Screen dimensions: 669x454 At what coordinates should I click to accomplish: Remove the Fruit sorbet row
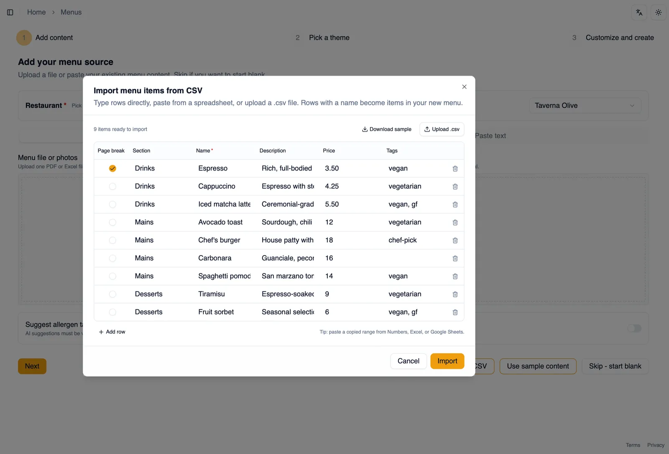[x=455, y=312]
